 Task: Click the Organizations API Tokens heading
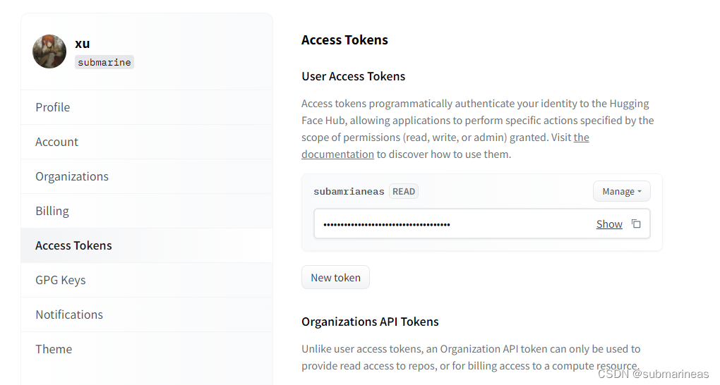(370, 322)
